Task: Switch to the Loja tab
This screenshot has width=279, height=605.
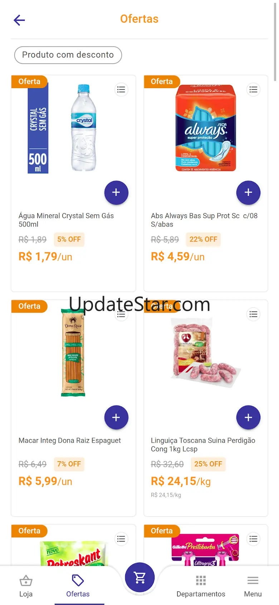Action: 26,586
